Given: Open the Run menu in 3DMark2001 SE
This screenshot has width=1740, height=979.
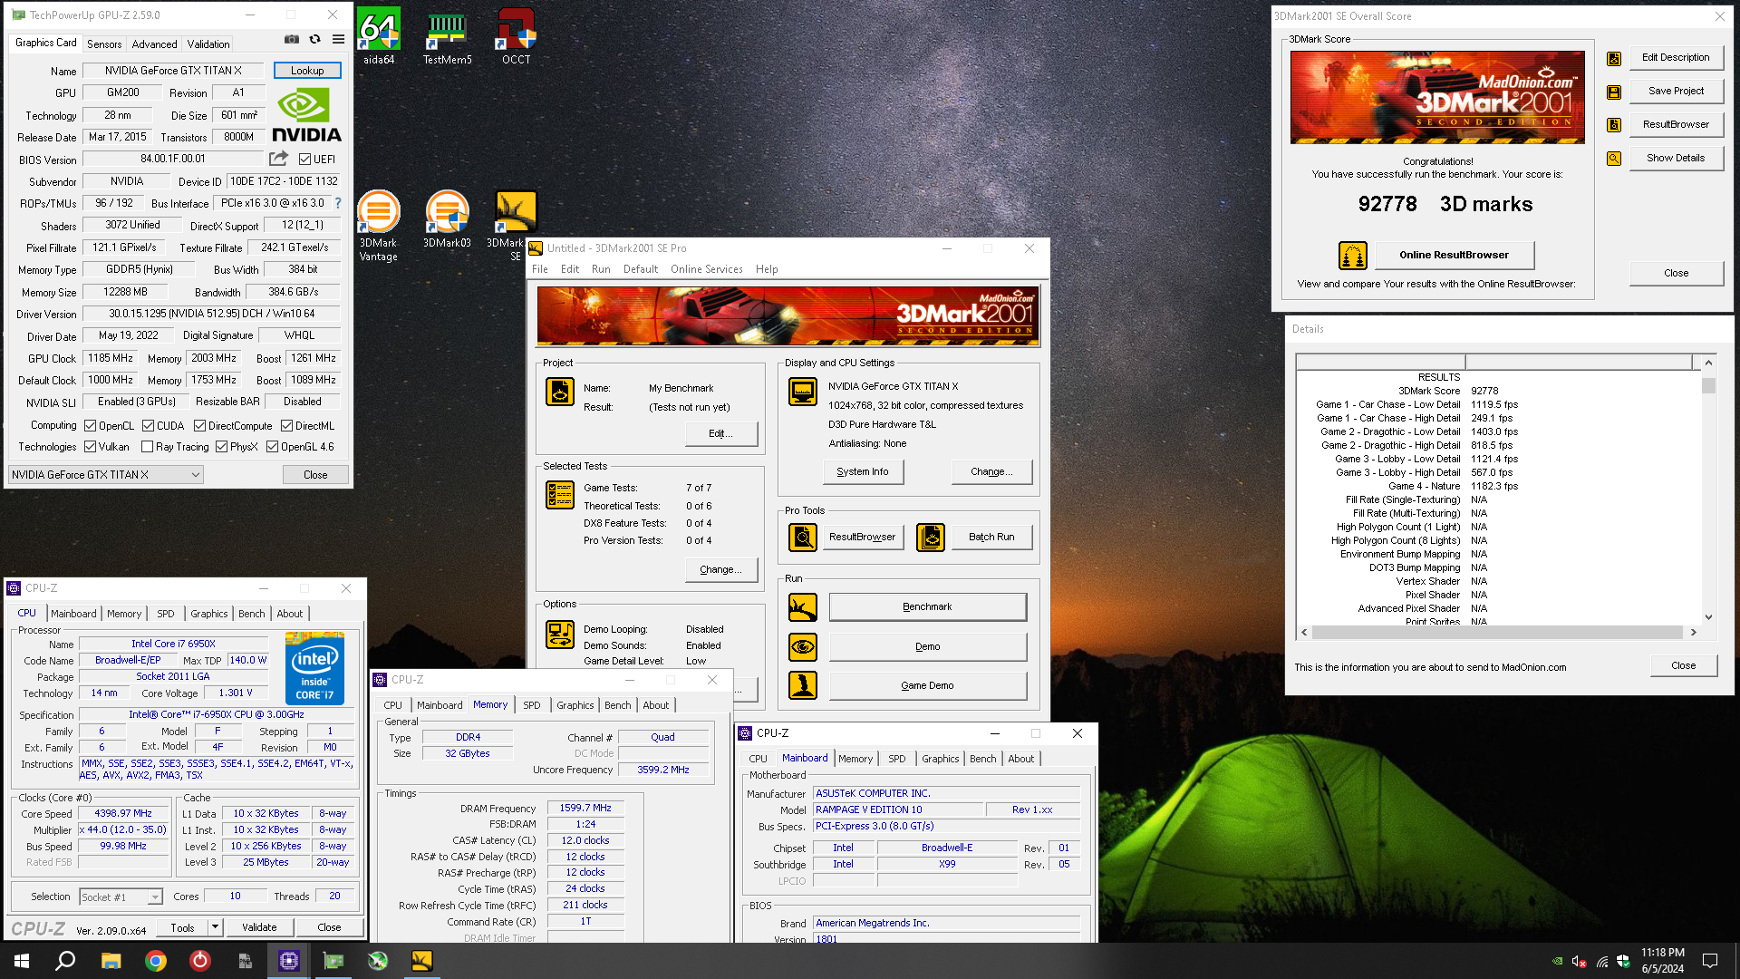Looking at the screenshot, I should click(601, 269).
